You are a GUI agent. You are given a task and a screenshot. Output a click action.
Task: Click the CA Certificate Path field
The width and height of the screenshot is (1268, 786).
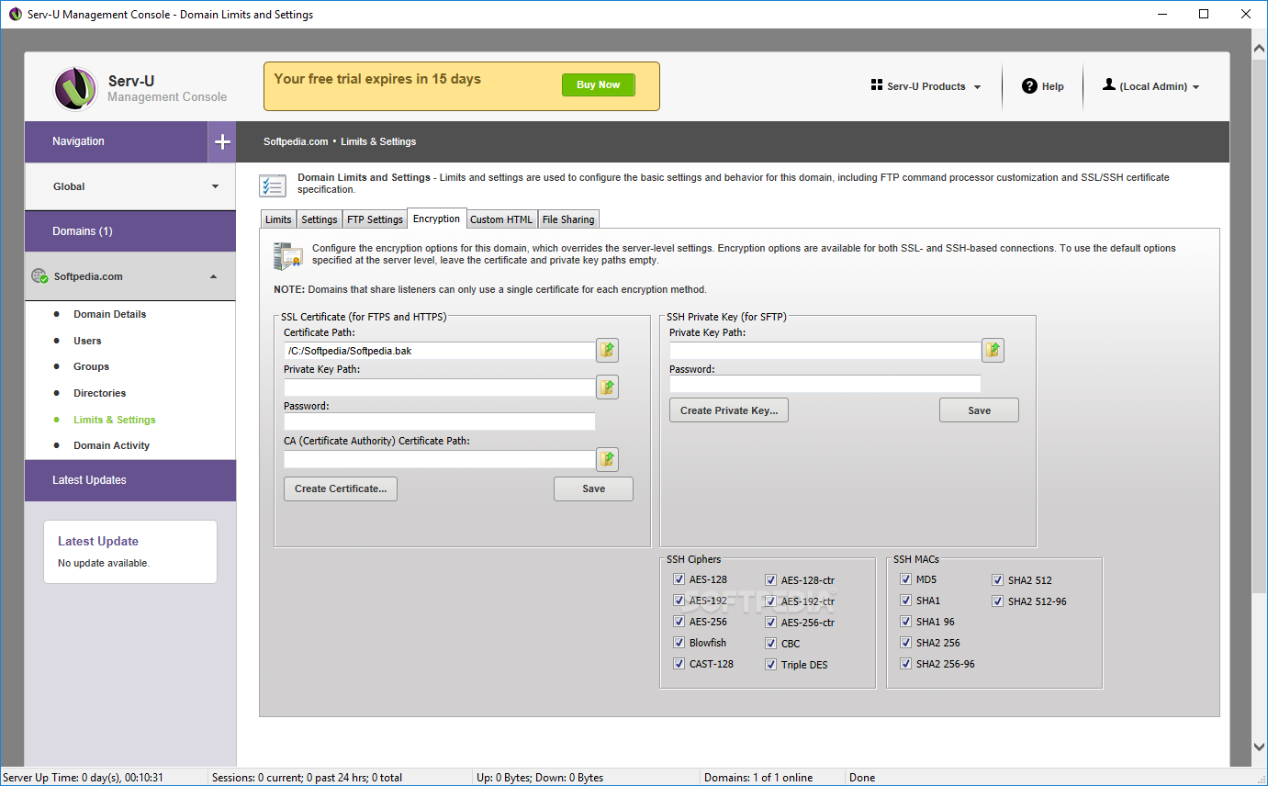(x=440, y=459)
